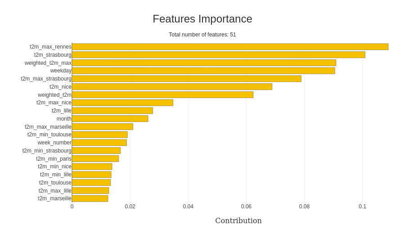Click the t2m_max_strasbourg bar

coord(186,79)
